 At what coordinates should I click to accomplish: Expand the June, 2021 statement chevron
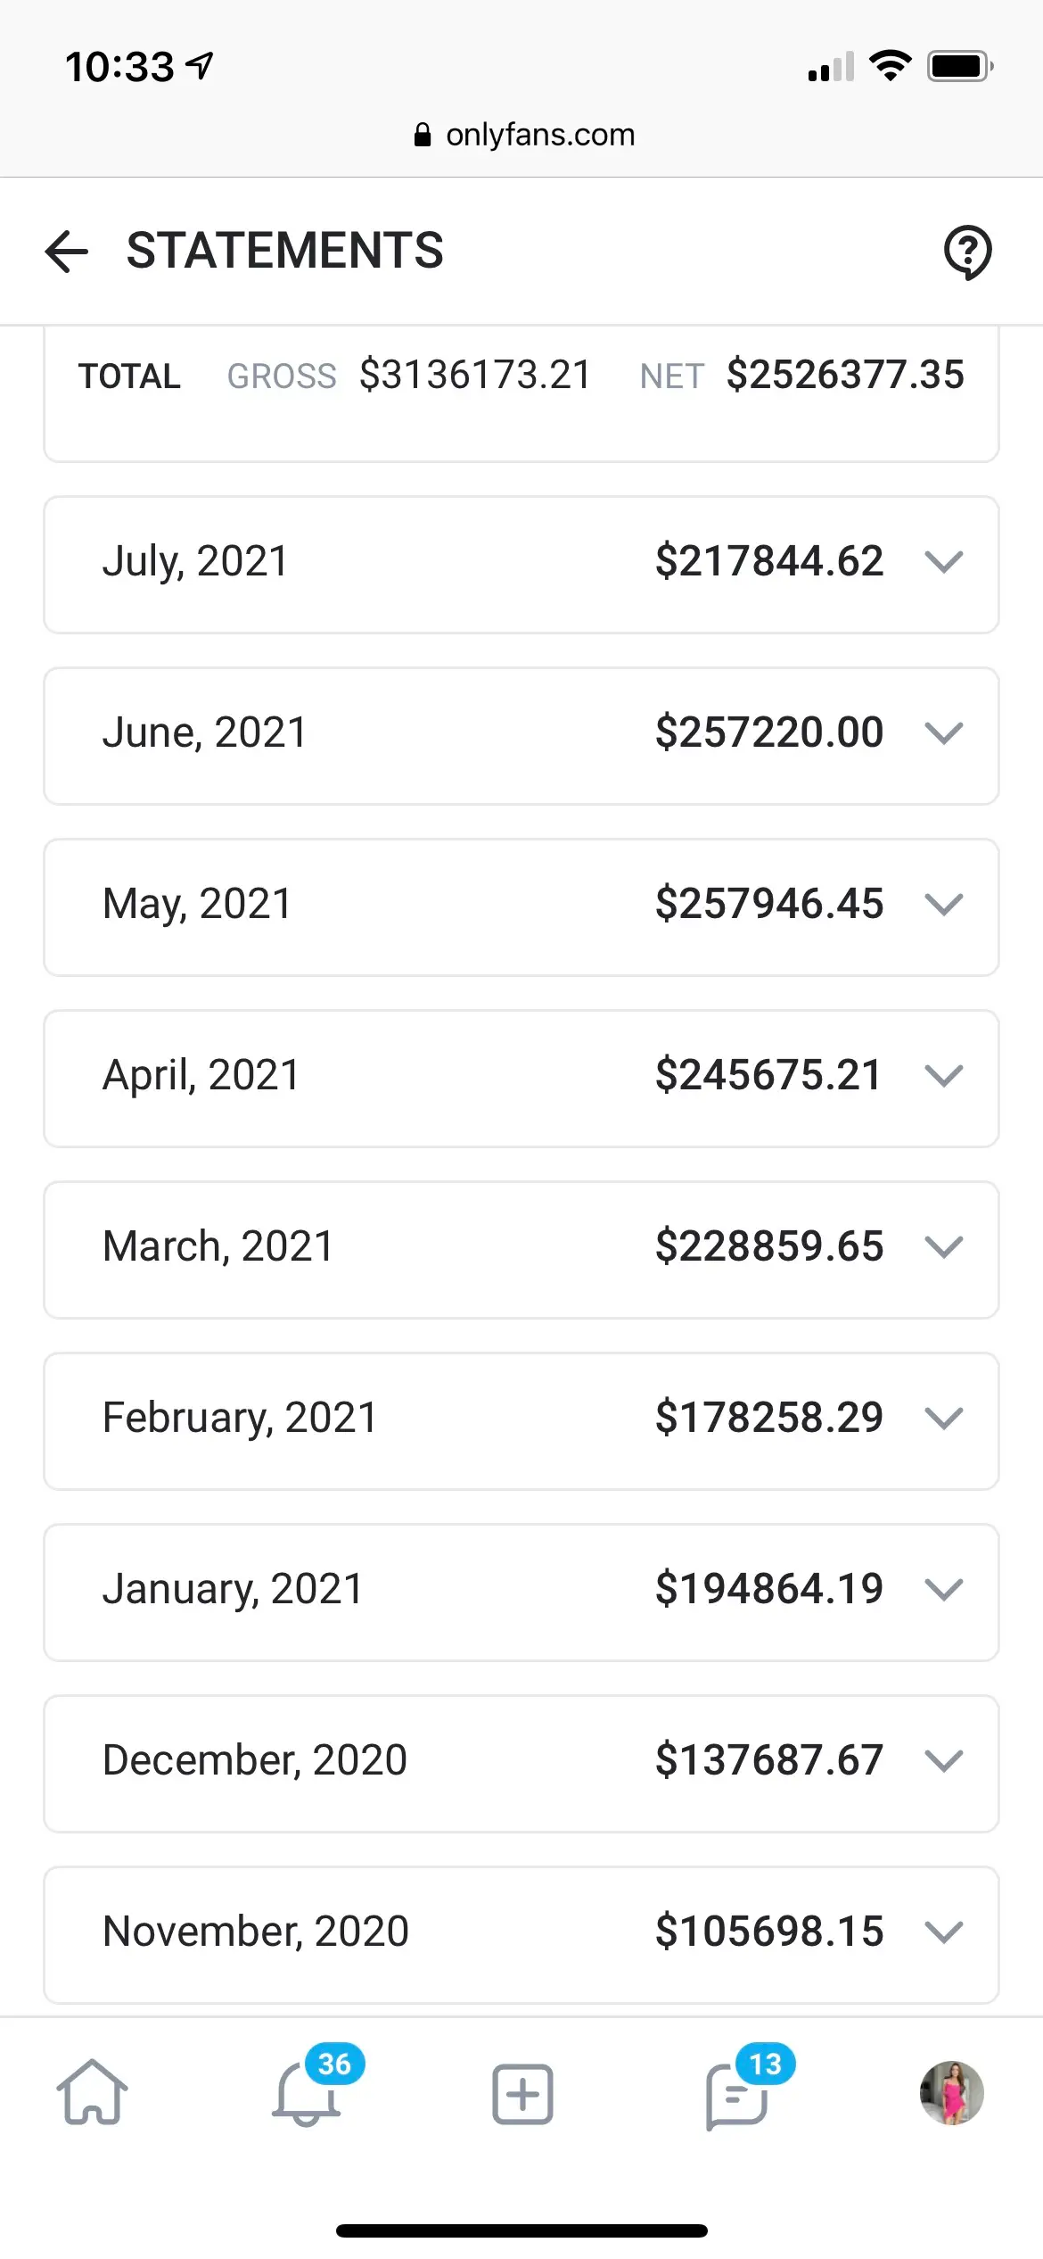944,733
